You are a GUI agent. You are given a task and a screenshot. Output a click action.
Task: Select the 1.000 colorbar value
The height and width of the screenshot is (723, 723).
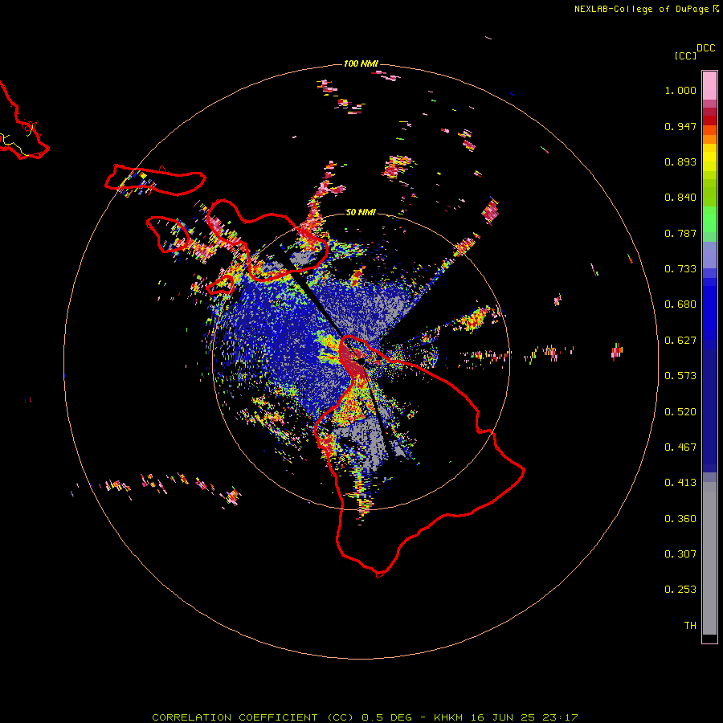(x=680, y=90)
